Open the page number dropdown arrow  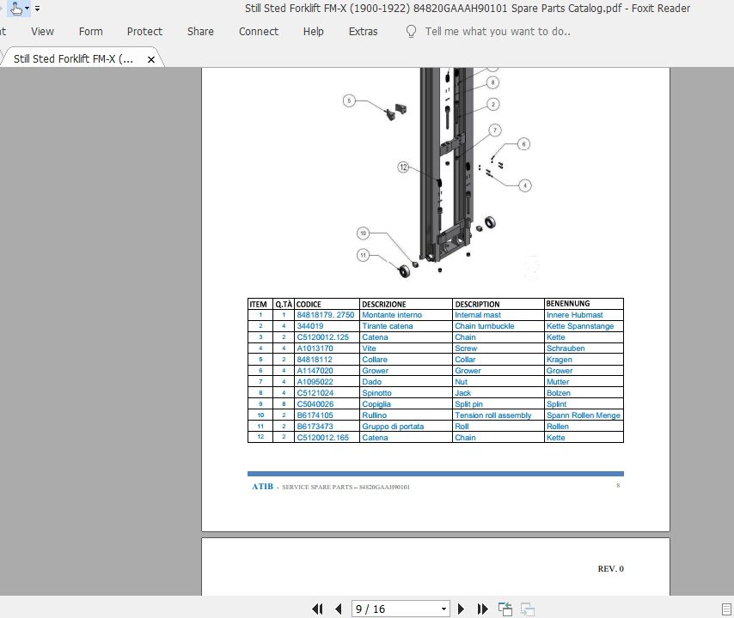click(x=443, y=609)
